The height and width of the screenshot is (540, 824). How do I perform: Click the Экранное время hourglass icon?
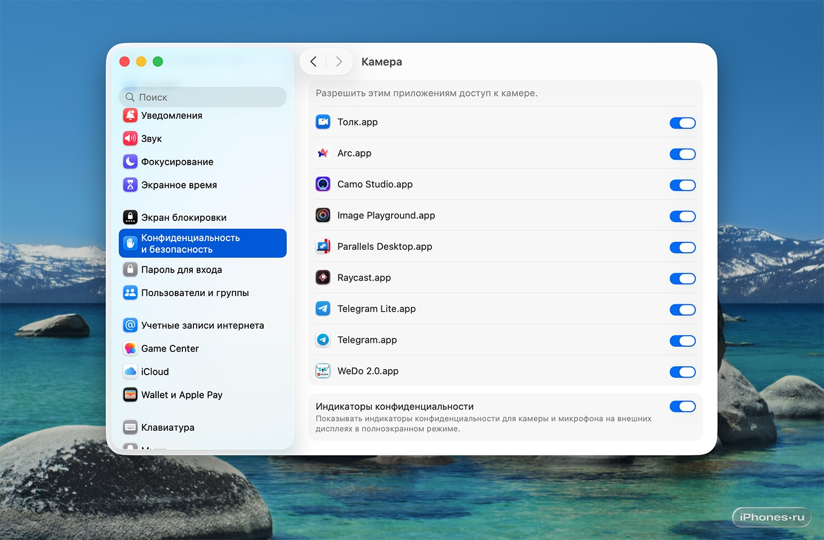coord(130,185)
